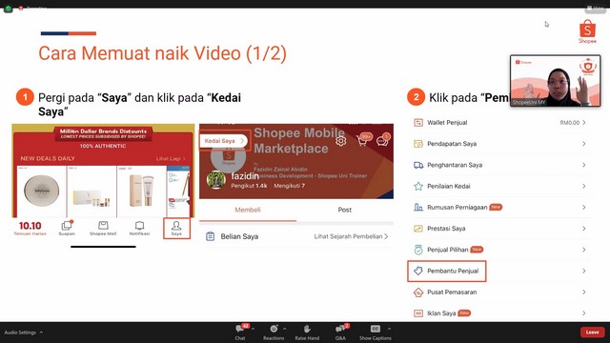The image size is (610, 343).
Task: Open Reactions in the Zoom toolbar
Action: (274, 330)
